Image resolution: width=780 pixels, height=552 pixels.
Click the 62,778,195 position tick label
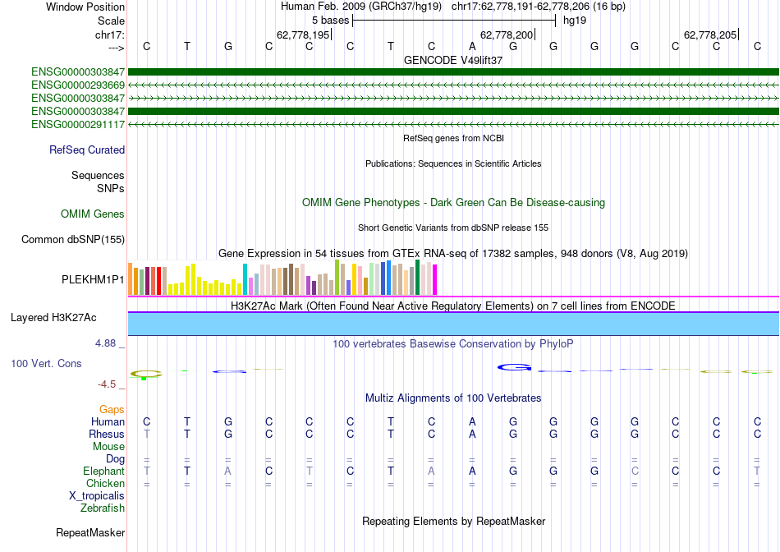pos(303,34)
